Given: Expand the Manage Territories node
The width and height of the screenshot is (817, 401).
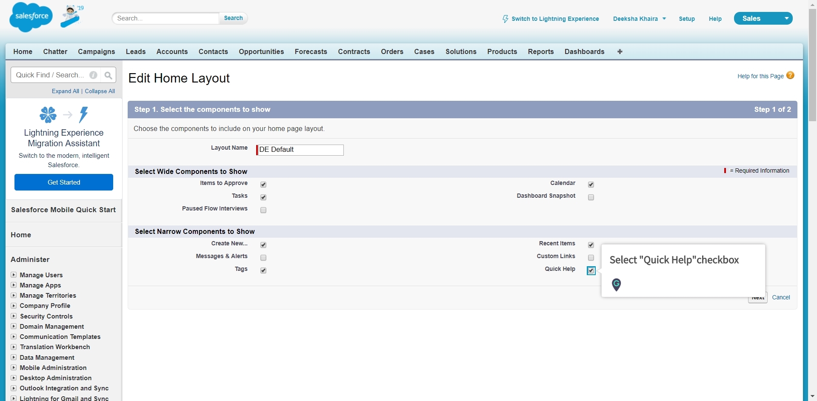Looking at the screenshot, I should [14, 295].
